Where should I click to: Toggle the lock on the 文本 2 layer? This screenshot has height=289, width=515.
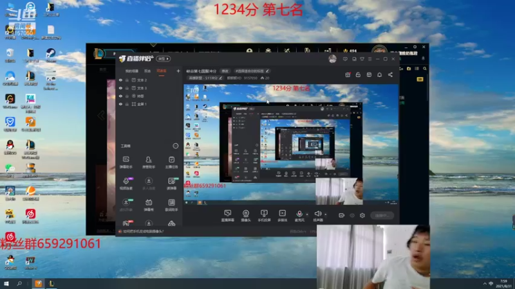(x=127, y=80)
